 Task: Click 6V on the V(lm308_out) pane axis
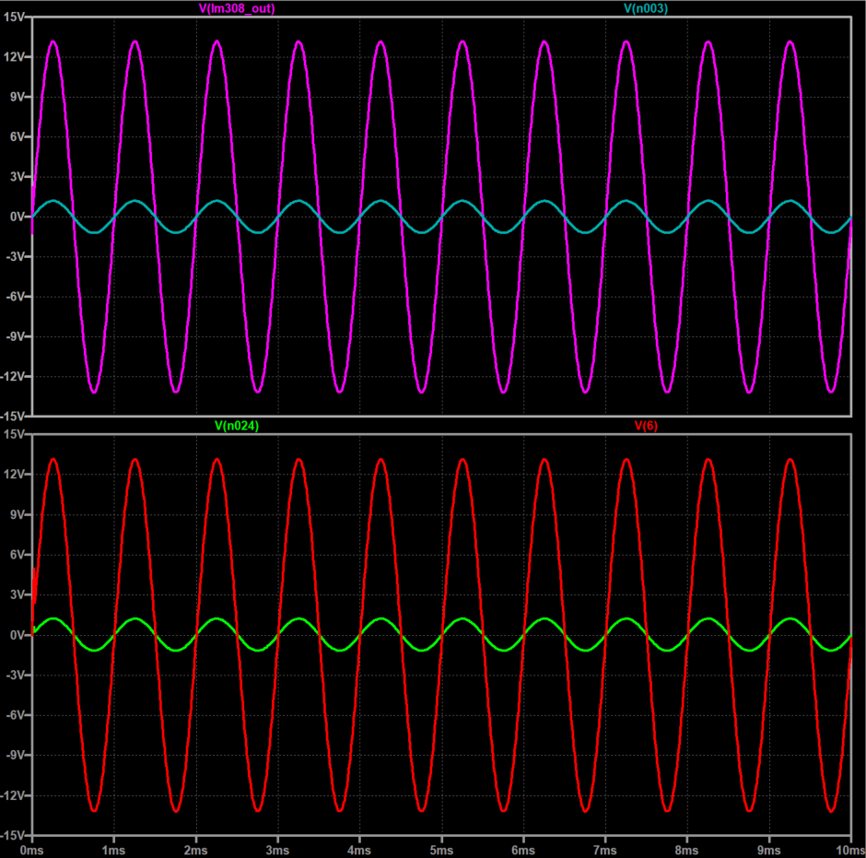tap(17, 136)
